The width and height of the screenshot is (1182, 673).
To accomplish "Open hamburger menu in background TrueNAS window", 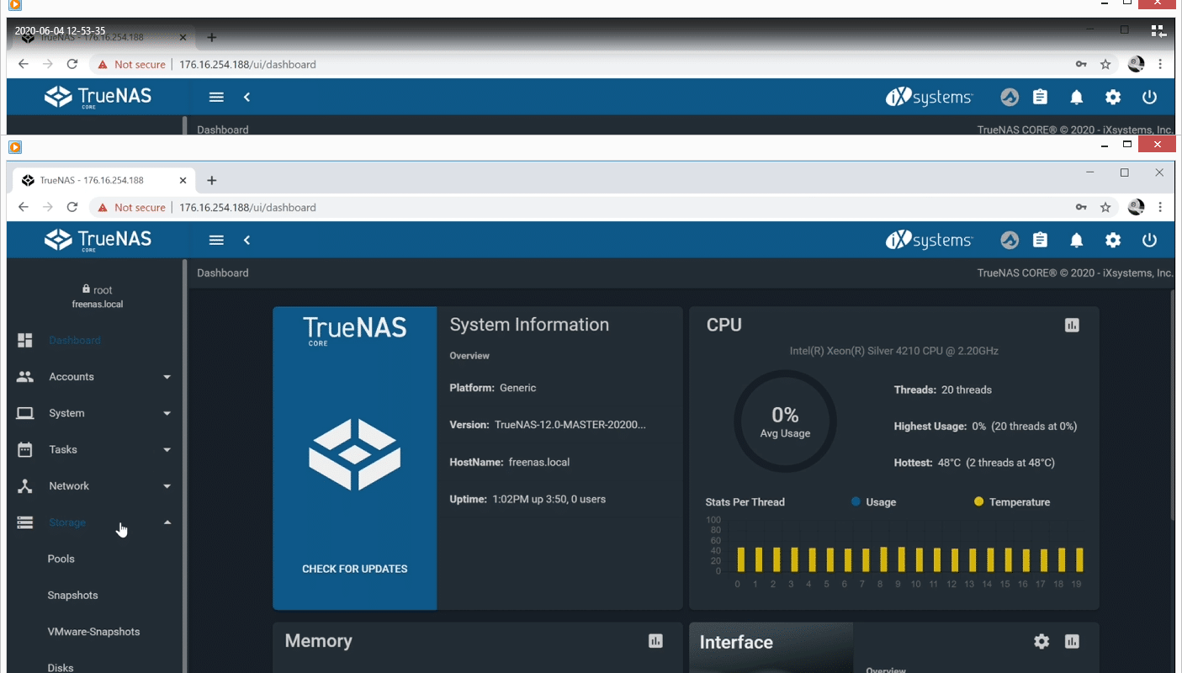I will coord(216,97).
